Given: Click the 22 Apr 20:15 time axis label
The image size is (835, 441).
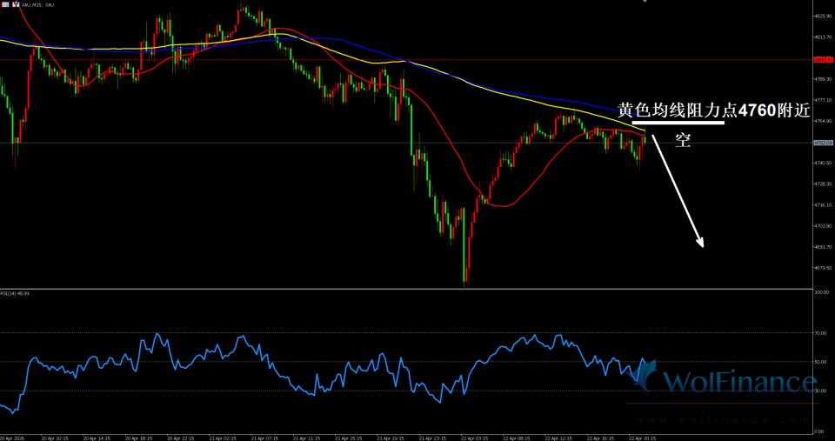Looking at the screenshot, I should point(642,438).
